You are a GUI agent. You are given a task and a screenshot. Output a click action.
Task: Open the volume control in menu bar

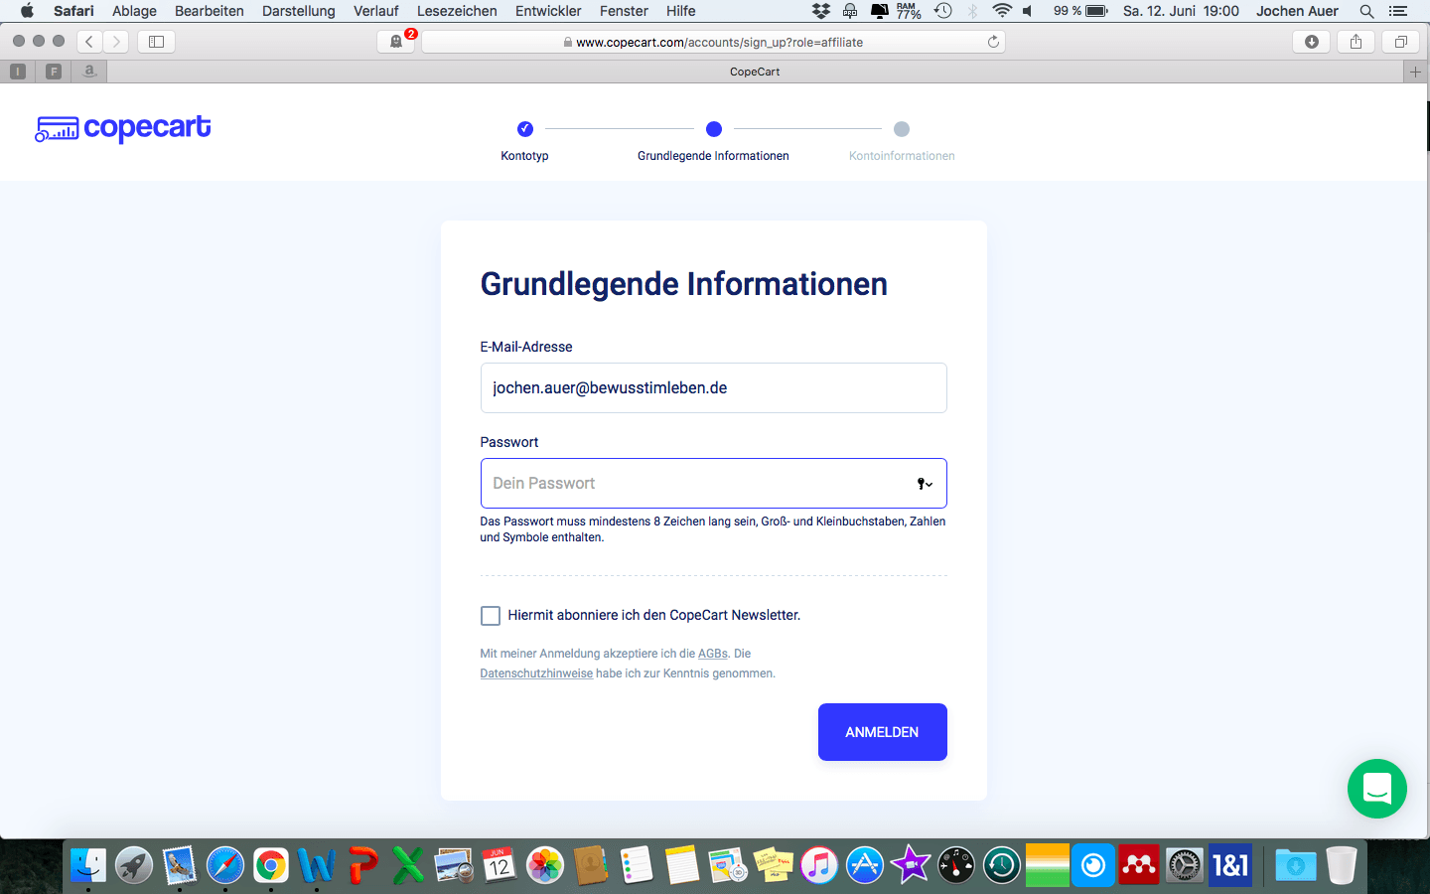[x=1028, y=11]
